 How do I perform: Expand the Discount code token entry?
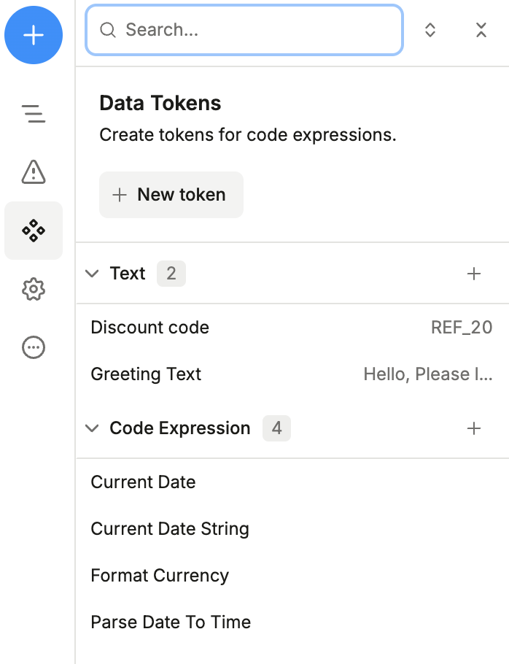[x=149, y=328]
